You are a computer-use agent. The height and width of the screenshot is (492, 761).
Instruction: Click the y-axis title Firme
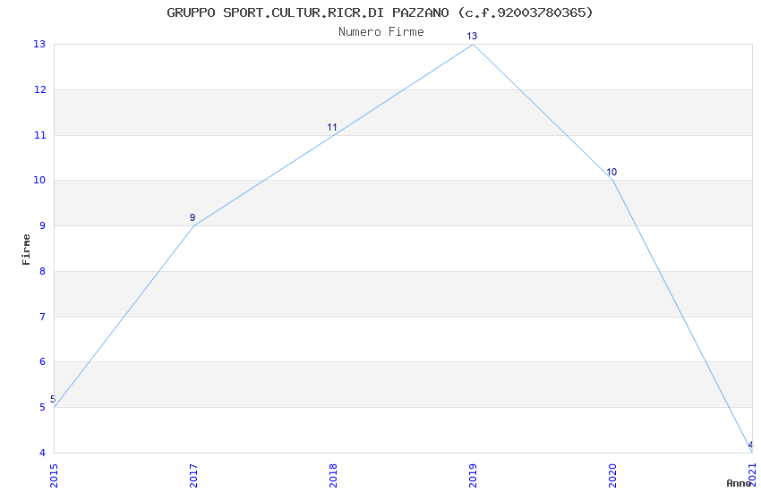26,250
